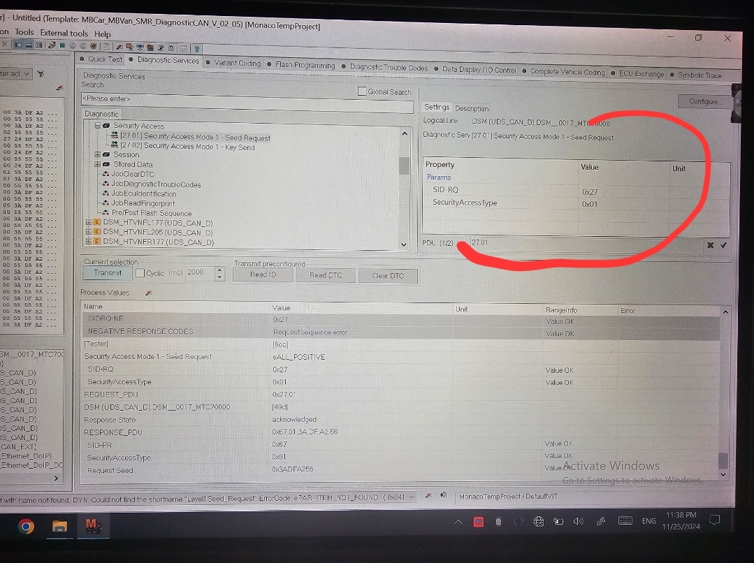Image resolution: width=754 pixels, height=563 pixels.
Task: Cancel PDU edit with the X icon
Action: [x=710, y=245]
